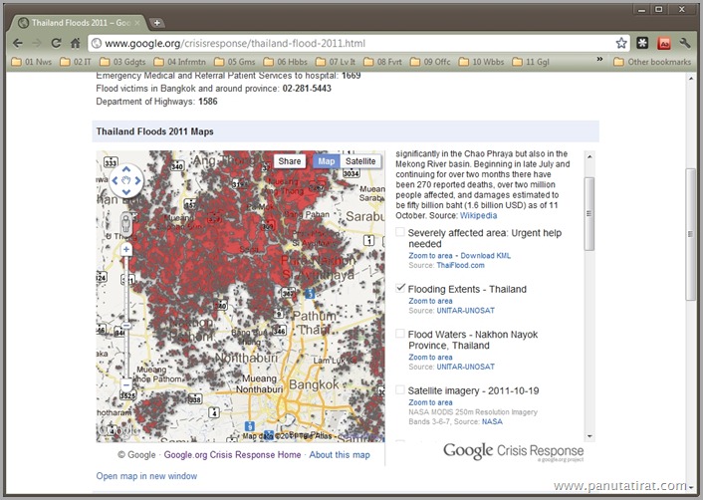Viewport: 703px width, 500px height.
Task: Open the 09 Offc bookmark folder
Action: 430,62
